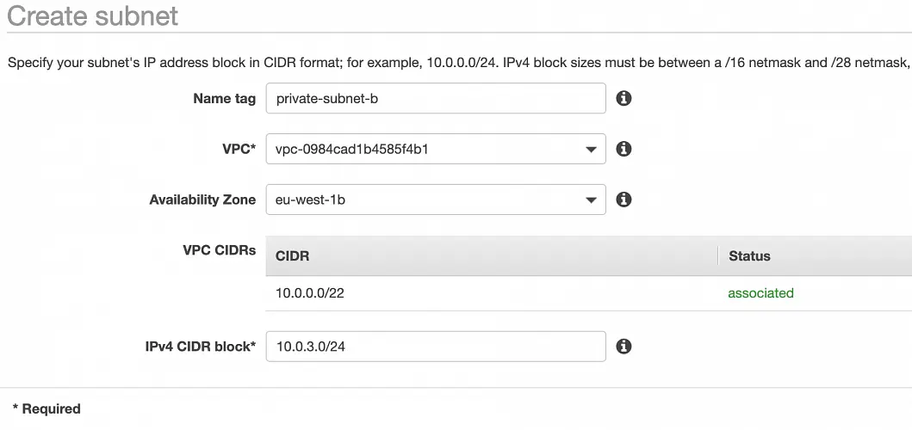Click the Name tag label
912x430 pixels.
[224, 99]
